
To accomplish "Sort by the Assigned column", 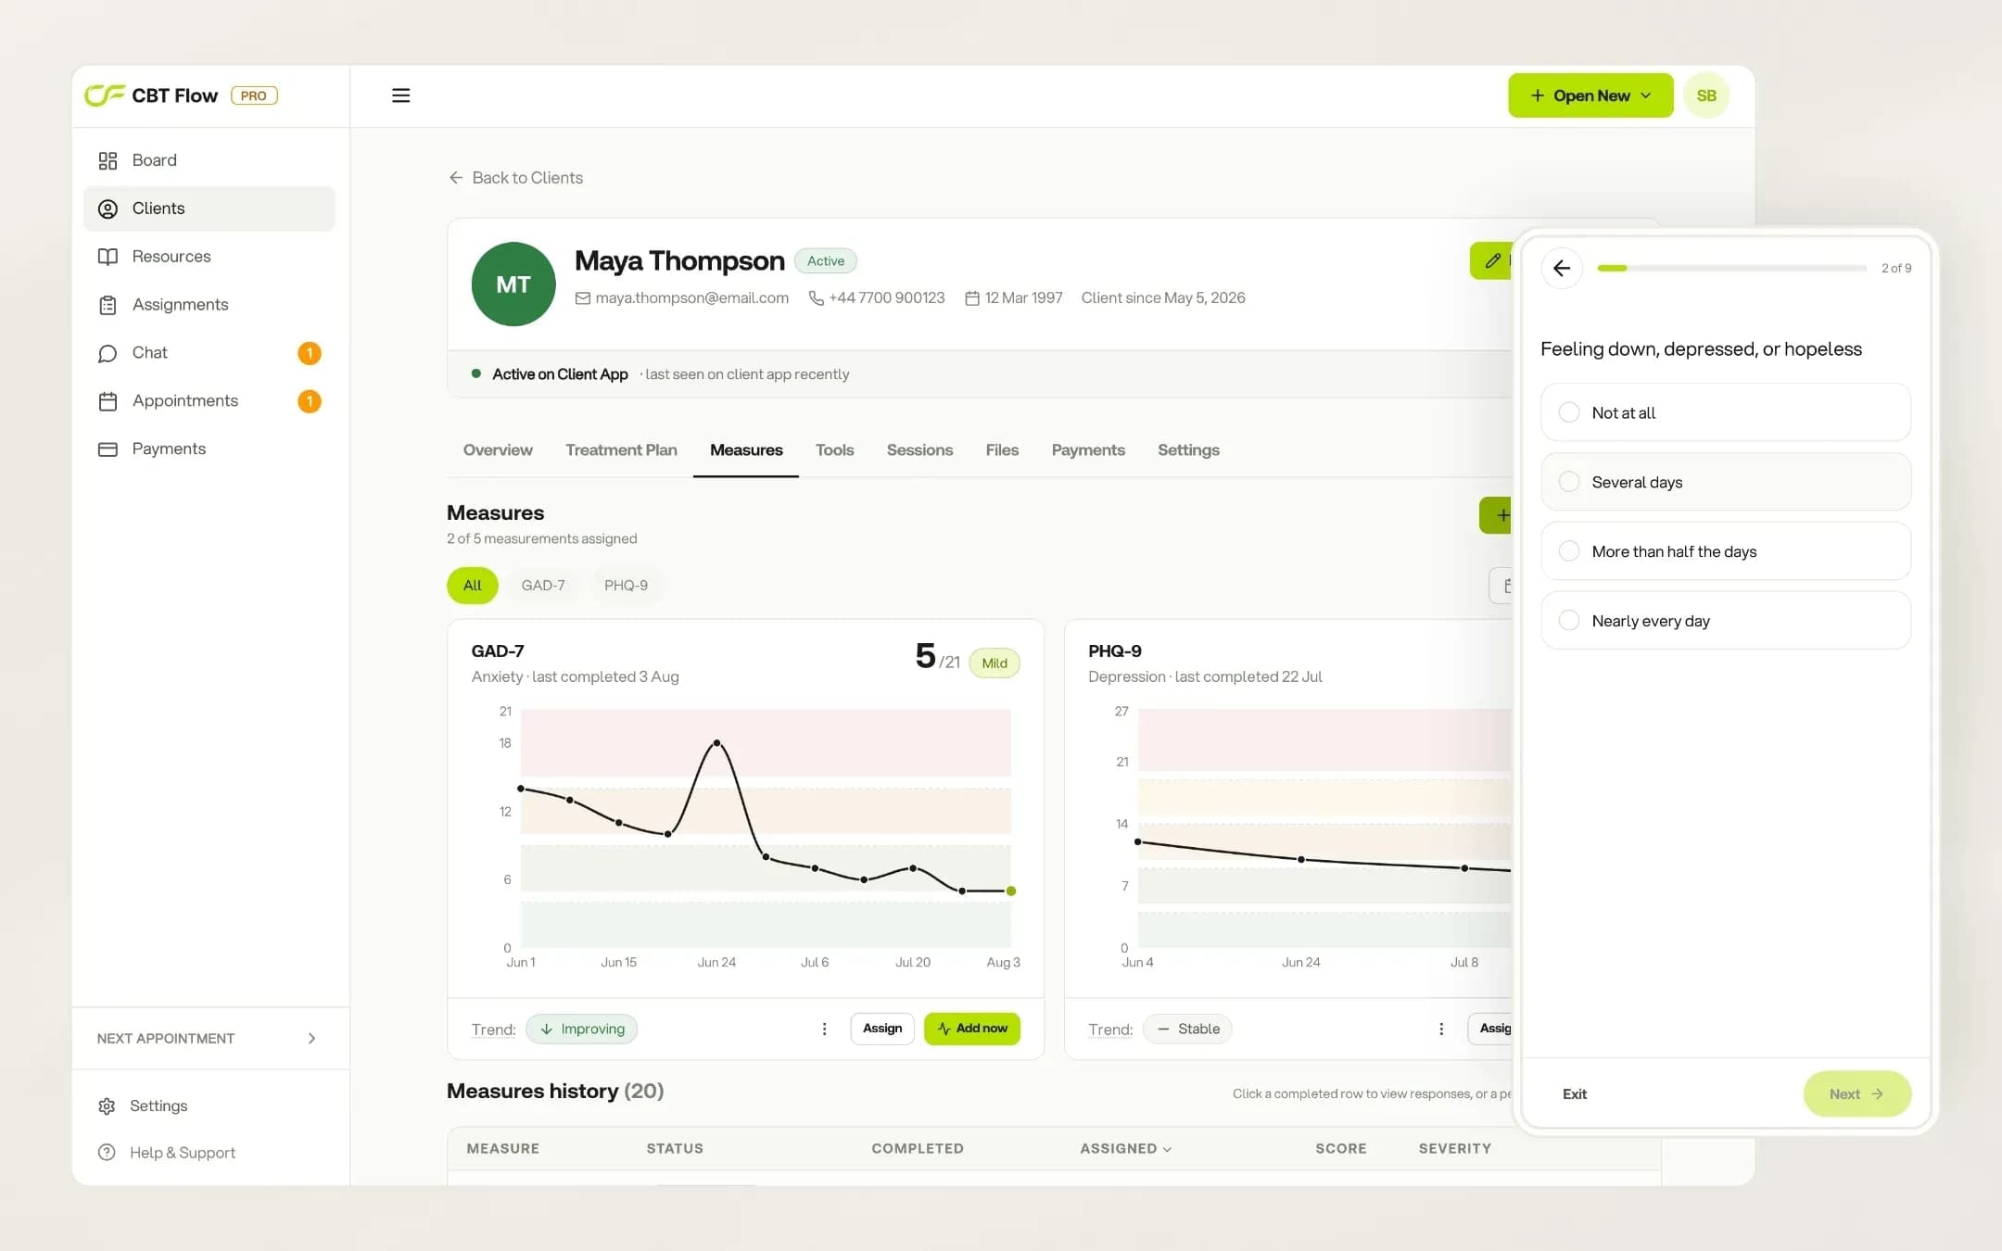I will coord(1125,1149).
